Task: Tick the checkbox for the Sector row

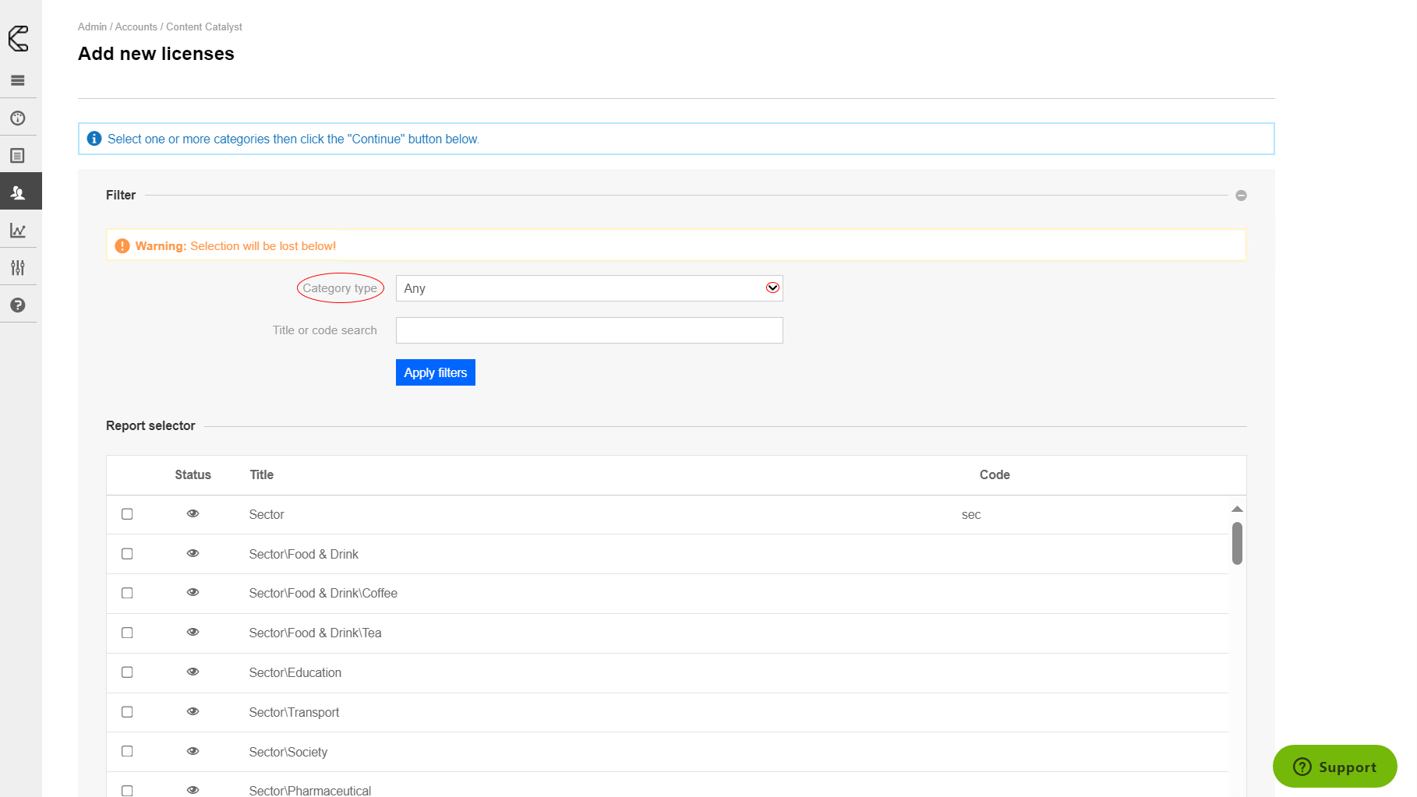Action: point(127,514)
